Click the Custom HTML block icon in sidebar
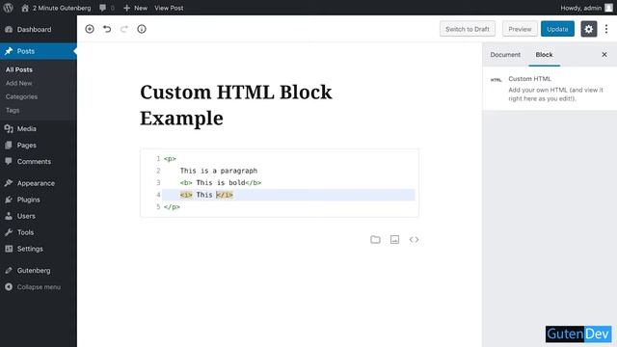Screen dimensions: 617x347 tap(496, 80)
